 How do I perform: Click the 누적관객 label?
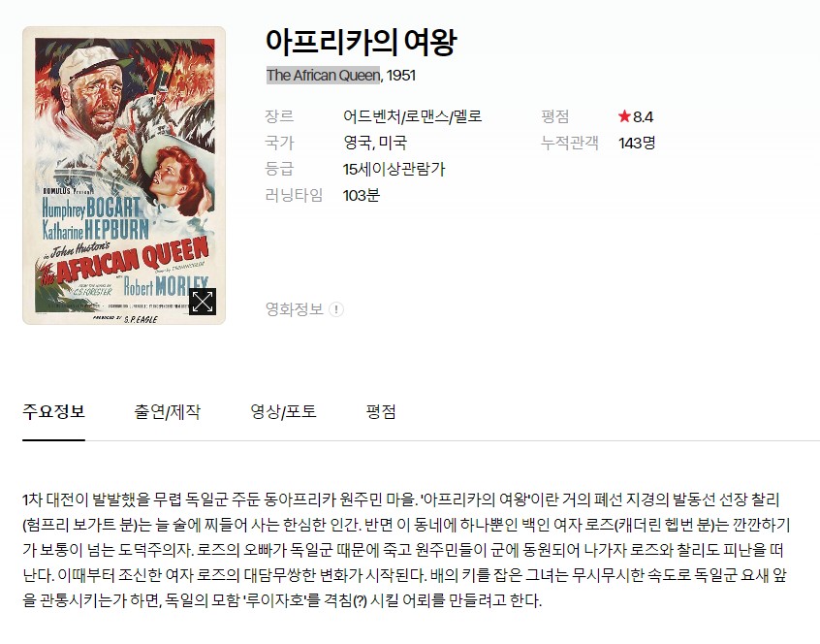click(570, 143)
